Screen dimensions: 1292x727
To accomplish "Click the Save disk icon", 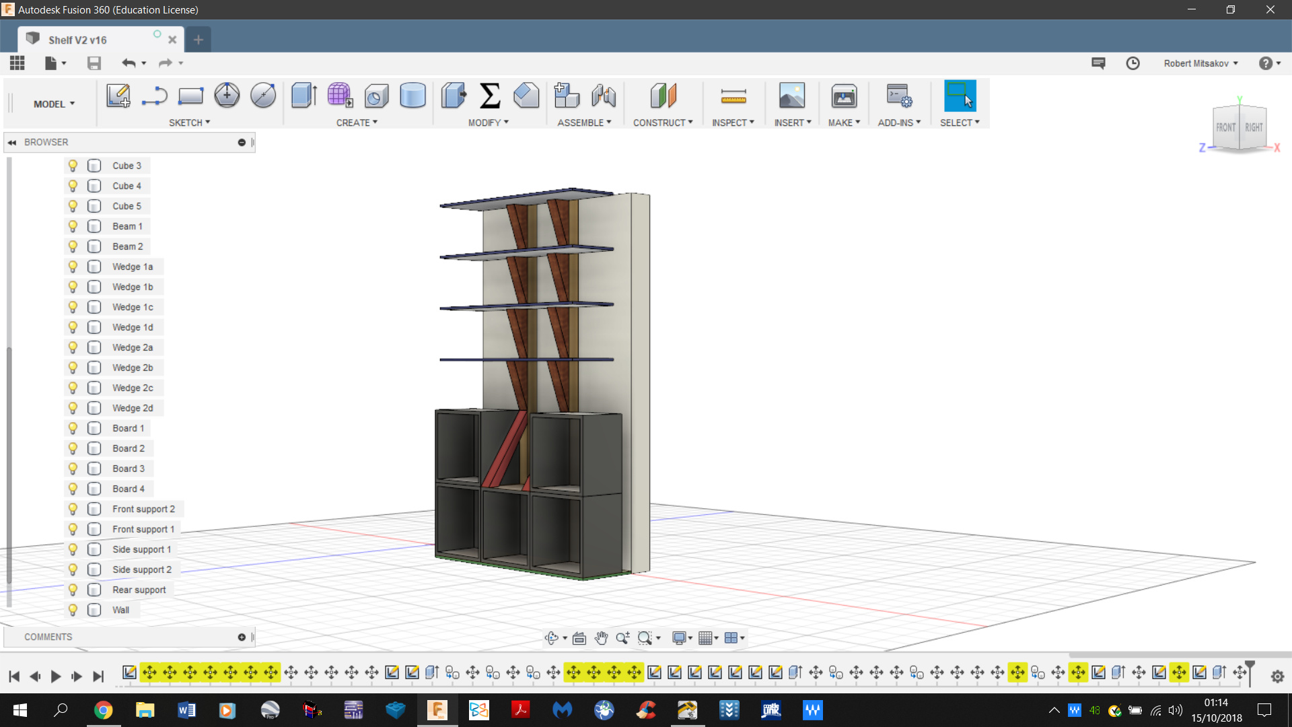I will pos(94,63).
